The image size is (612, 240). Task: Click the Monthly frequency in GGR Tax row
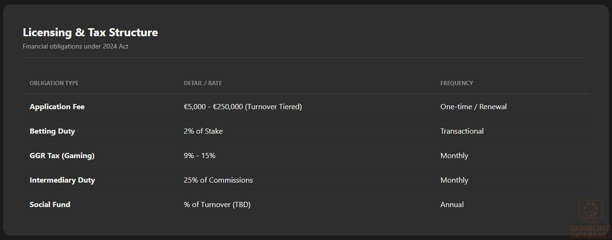pyautogui.click(x=454, y=156)
